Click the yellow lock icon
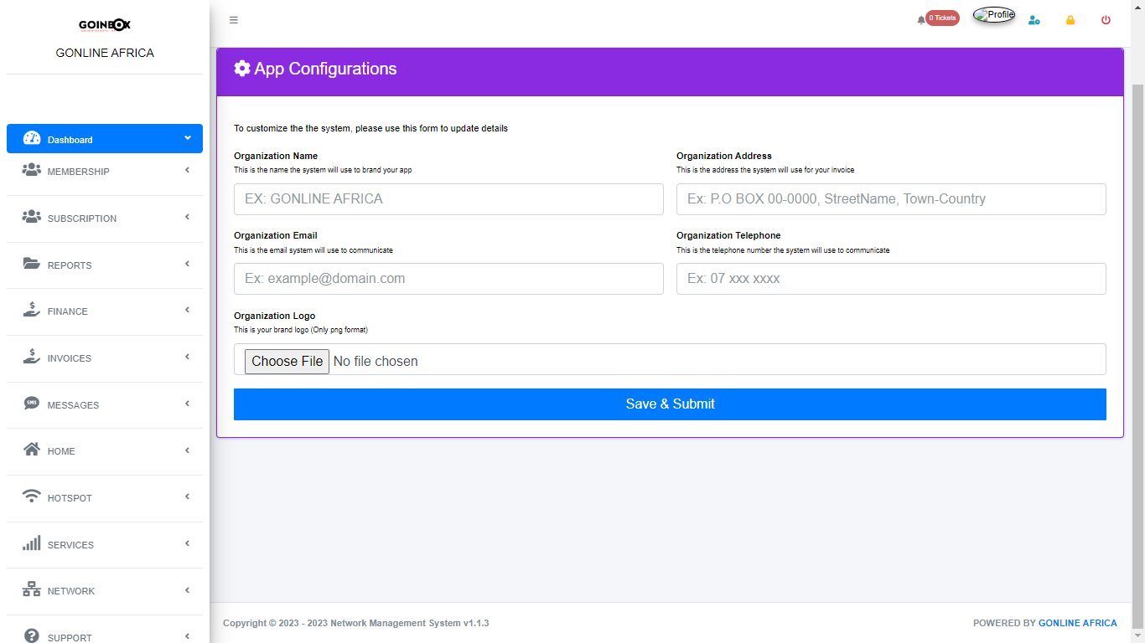 coord(1070,20)
